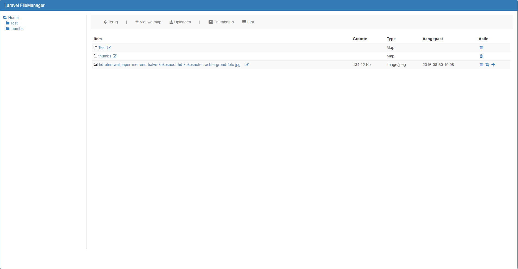The height and width of the screenshot is (269, 518).
Task: Click the Item column header
Action: [x=98, y=39]
